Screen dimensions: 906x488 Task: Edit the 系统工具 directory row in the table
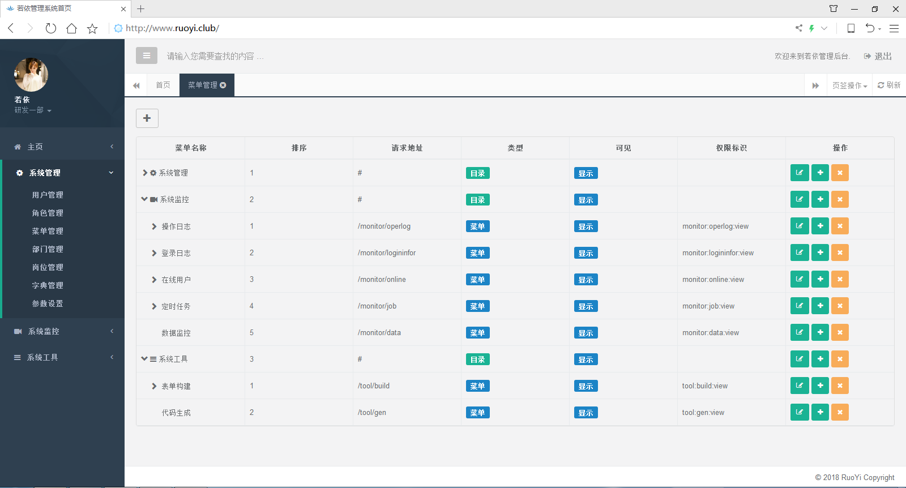[x=800, y=359]
